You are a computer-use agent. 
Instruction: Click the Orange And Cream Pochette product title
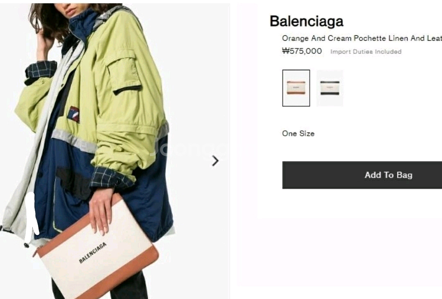[x=362, y=38]
